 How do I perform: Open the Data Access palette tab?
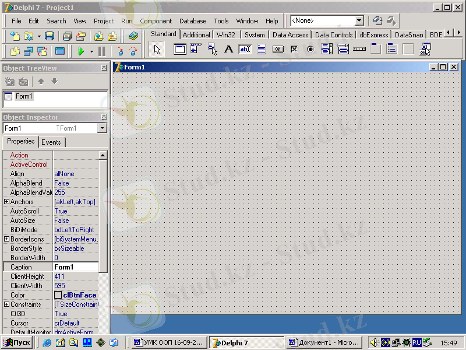(290, 35)
